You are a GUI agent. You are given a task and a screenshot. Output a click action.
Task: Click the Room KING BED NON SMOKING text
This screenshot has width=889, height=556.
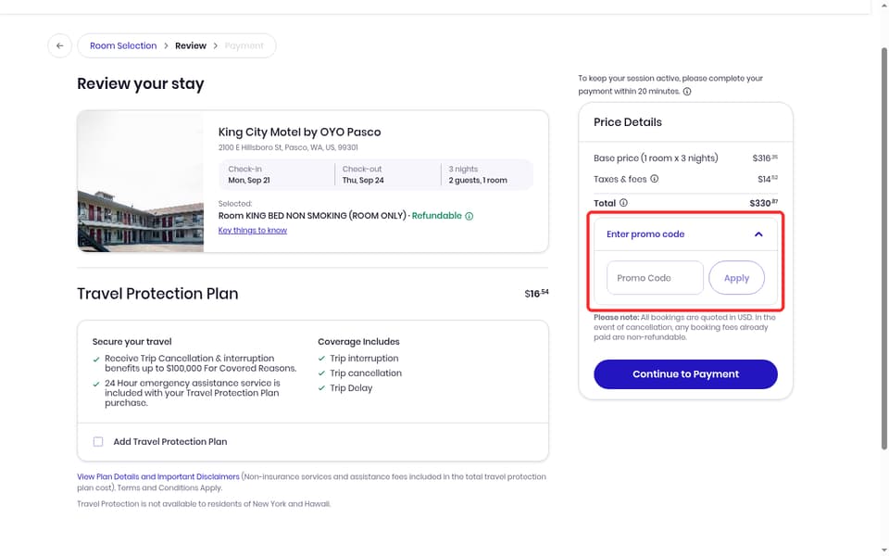(x=312, y=216)
